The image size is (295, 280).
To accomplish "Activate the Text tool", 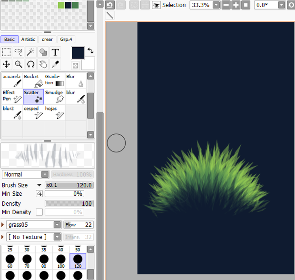I will point(55,52).
